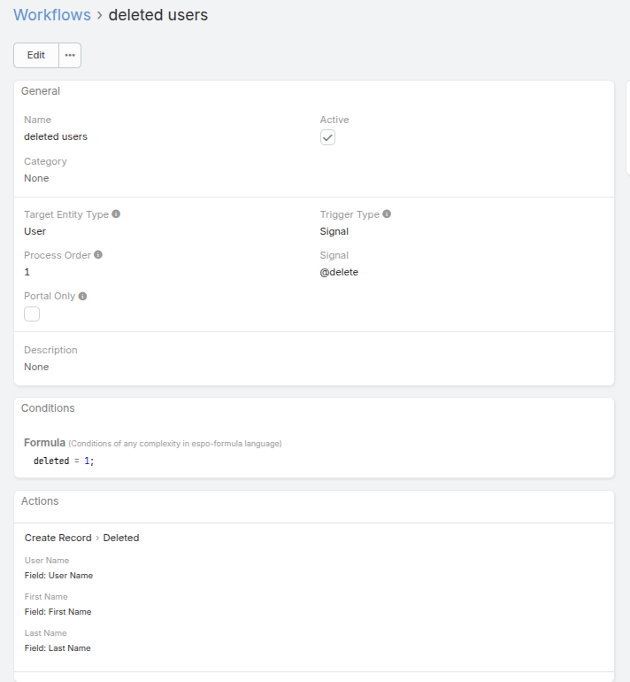Screen dimensions: 630x682
Task: Open the three-dot menu beside Edit
Action: click(x=70, y=55)
